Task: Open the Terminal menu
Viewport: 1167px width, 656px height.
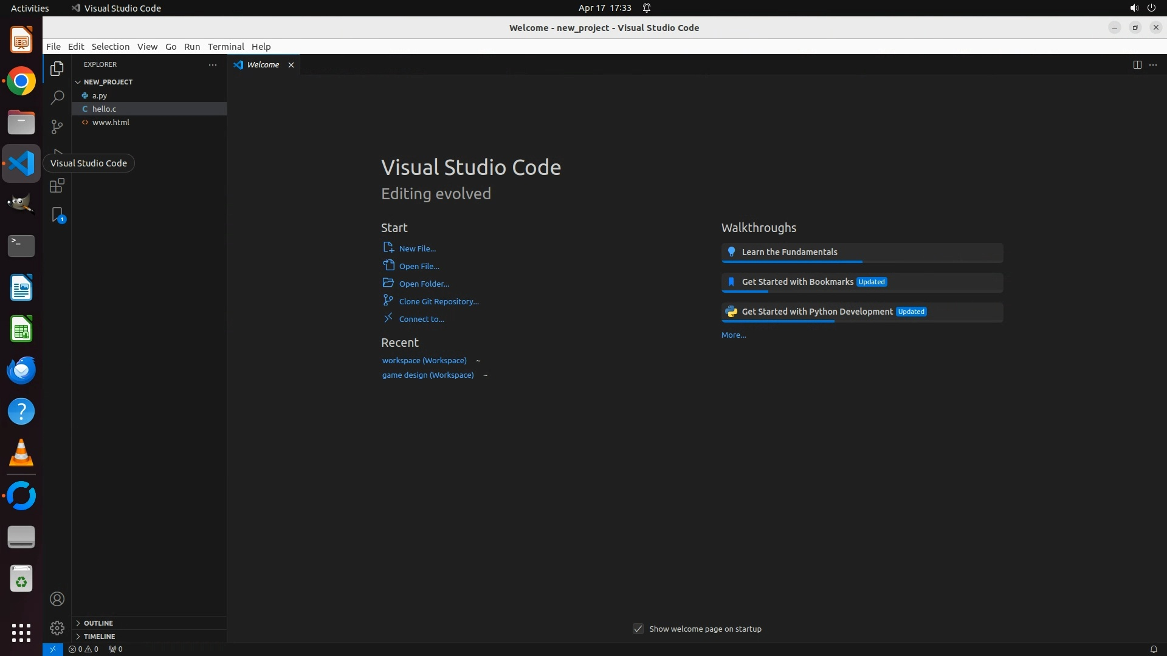Action: [x=225, y=46]
